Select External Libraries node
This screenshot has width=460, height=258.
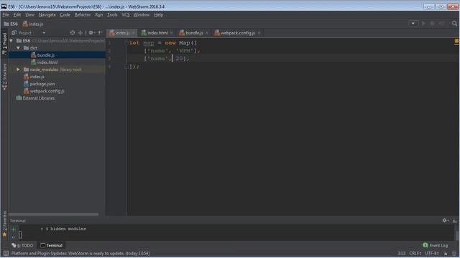point(35,98)
